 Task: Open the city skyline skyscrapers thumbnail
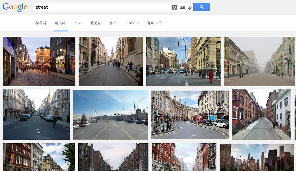pyautogui.click(x=257, y=157)
